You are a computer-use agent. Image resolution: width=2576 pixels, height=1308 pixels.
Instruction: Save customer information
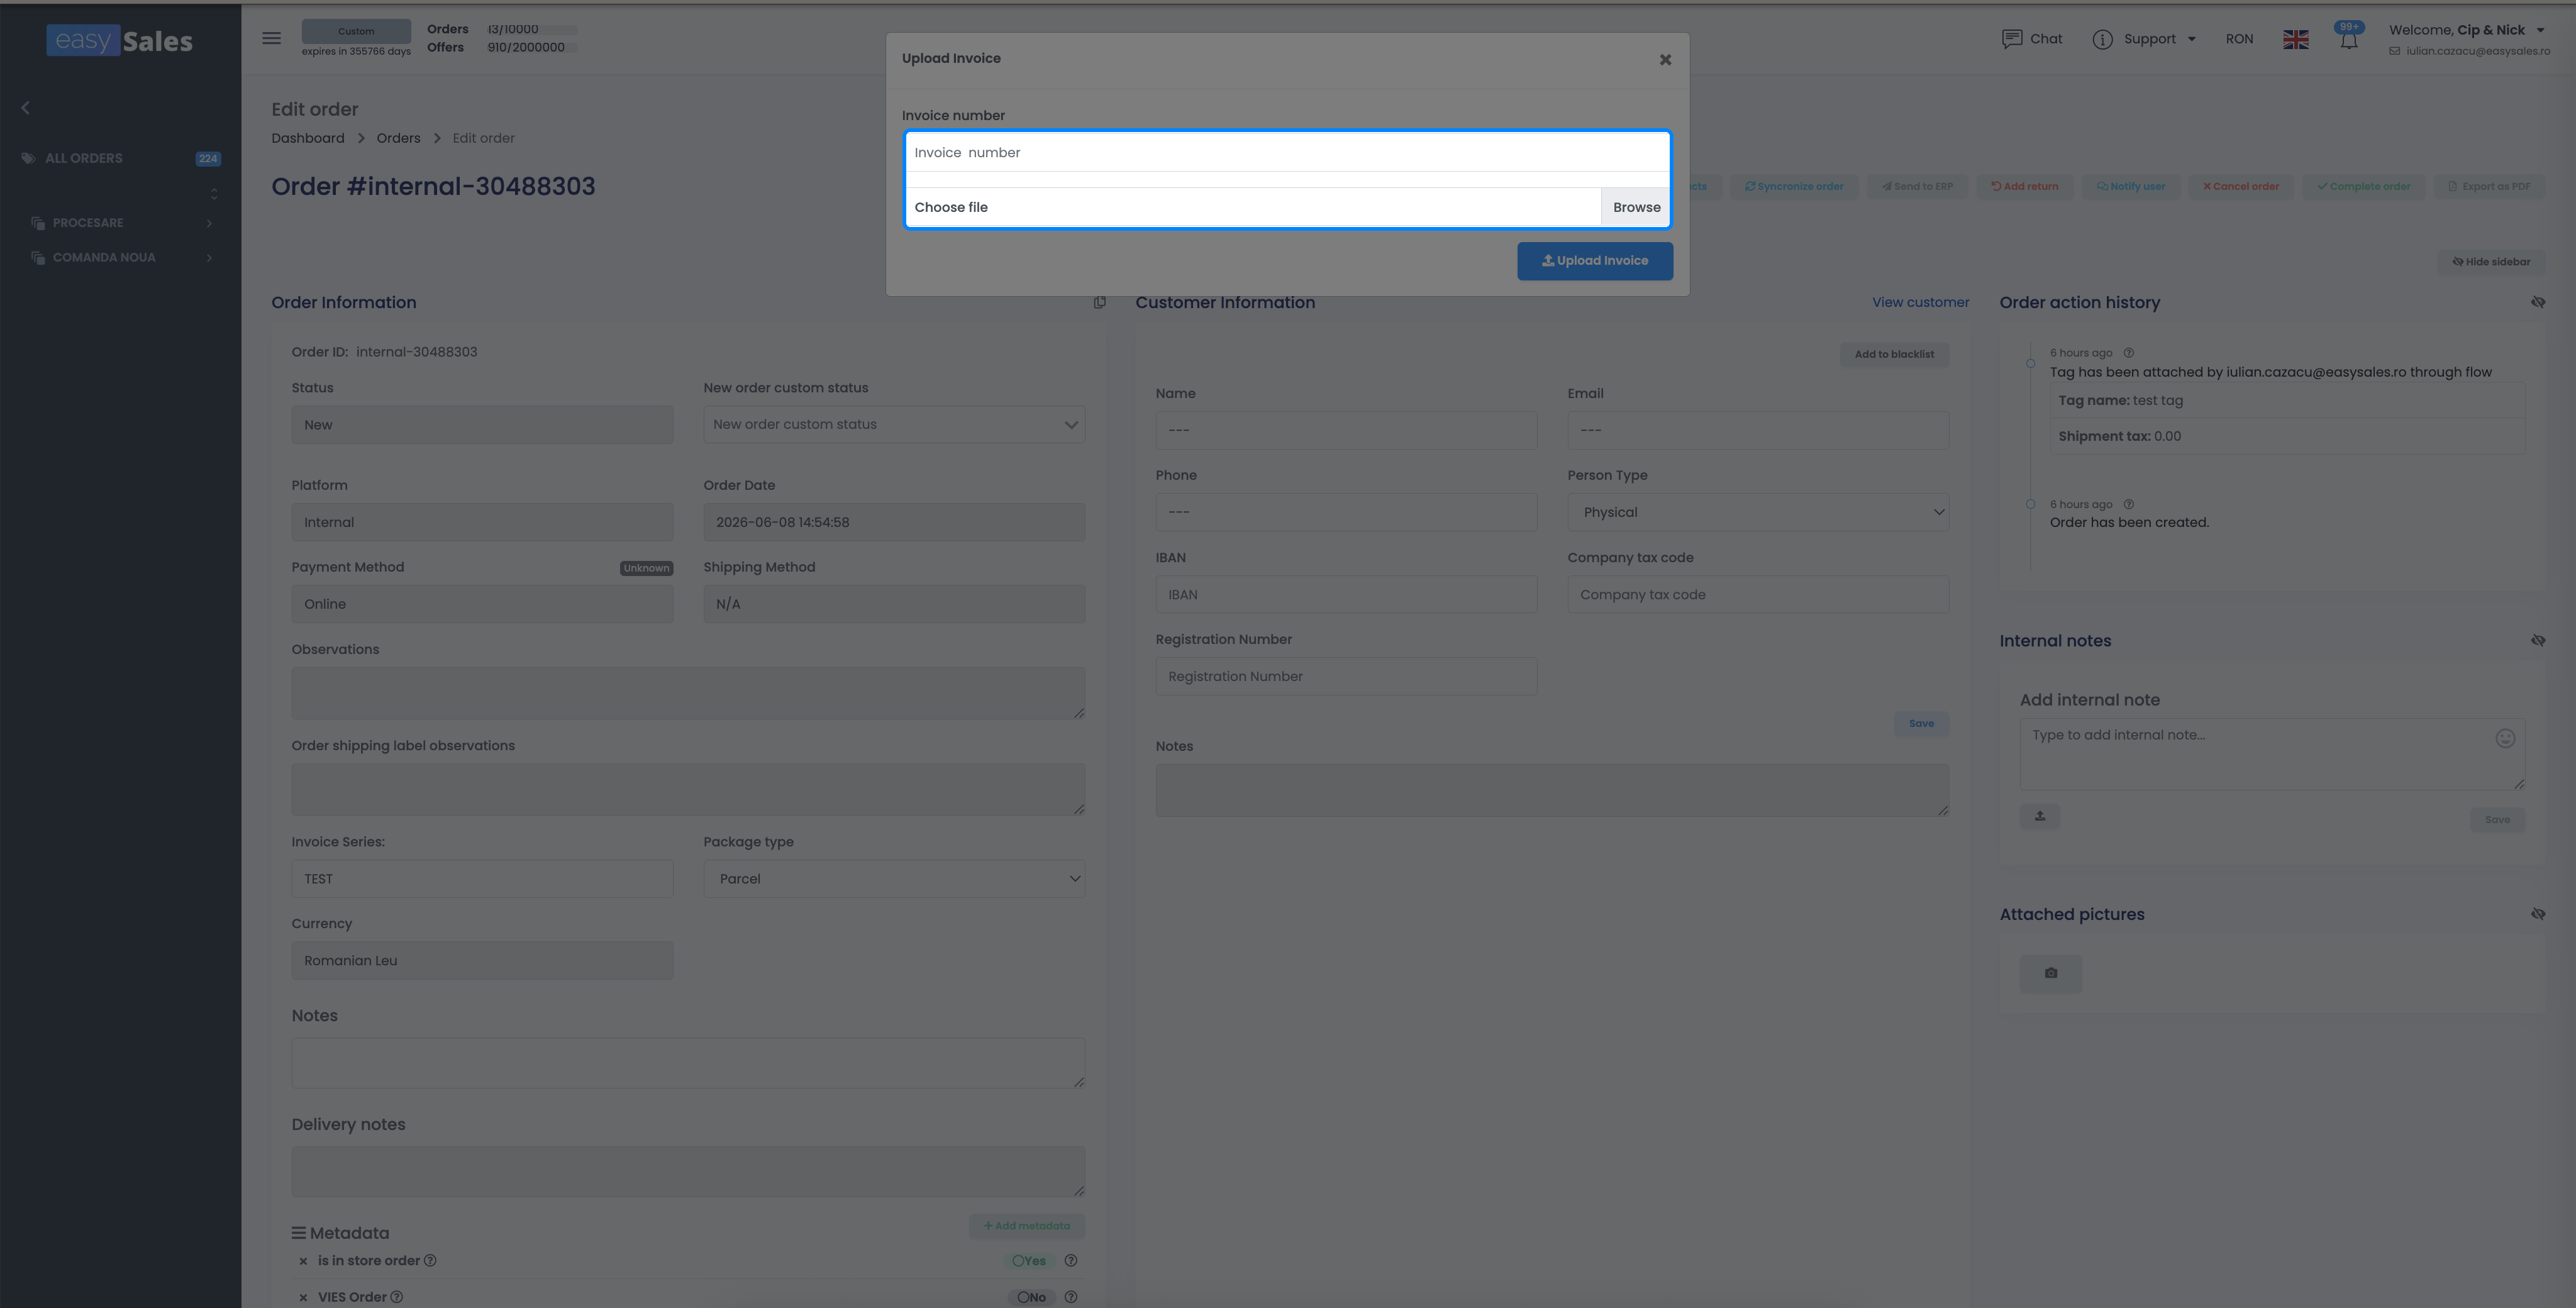pyautogui.click(x=1921, y=724)
